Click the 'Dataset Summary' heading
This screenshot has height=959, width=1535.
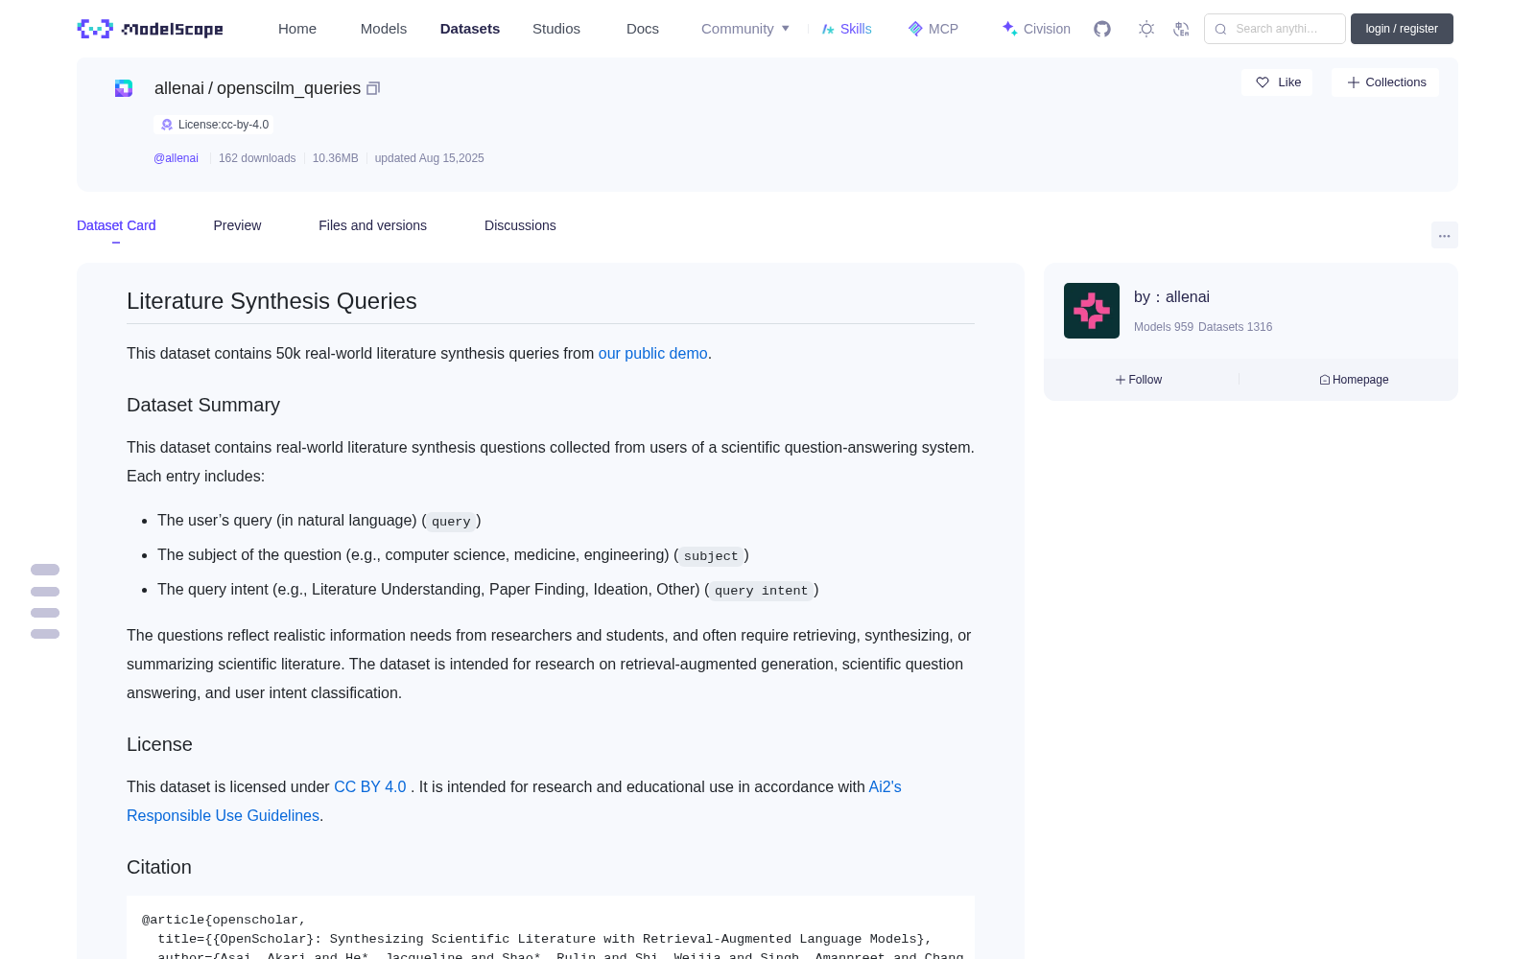203,406
